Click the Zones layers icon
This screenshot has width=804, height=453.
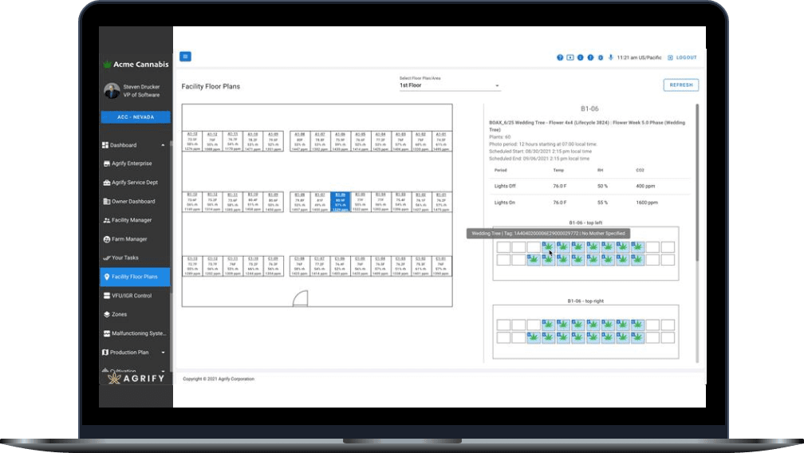click(107, 315)
